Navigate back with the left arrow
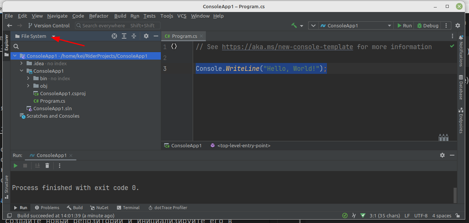 pos(10,25)
